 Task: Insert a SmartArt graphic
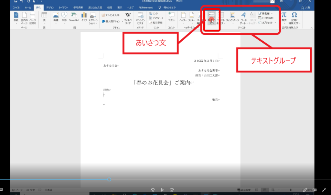pyautogui.click(x=74, y=17)
